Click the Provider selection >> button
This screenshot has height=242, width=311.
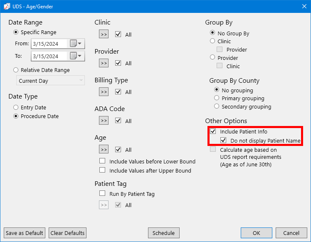[104, 63]
